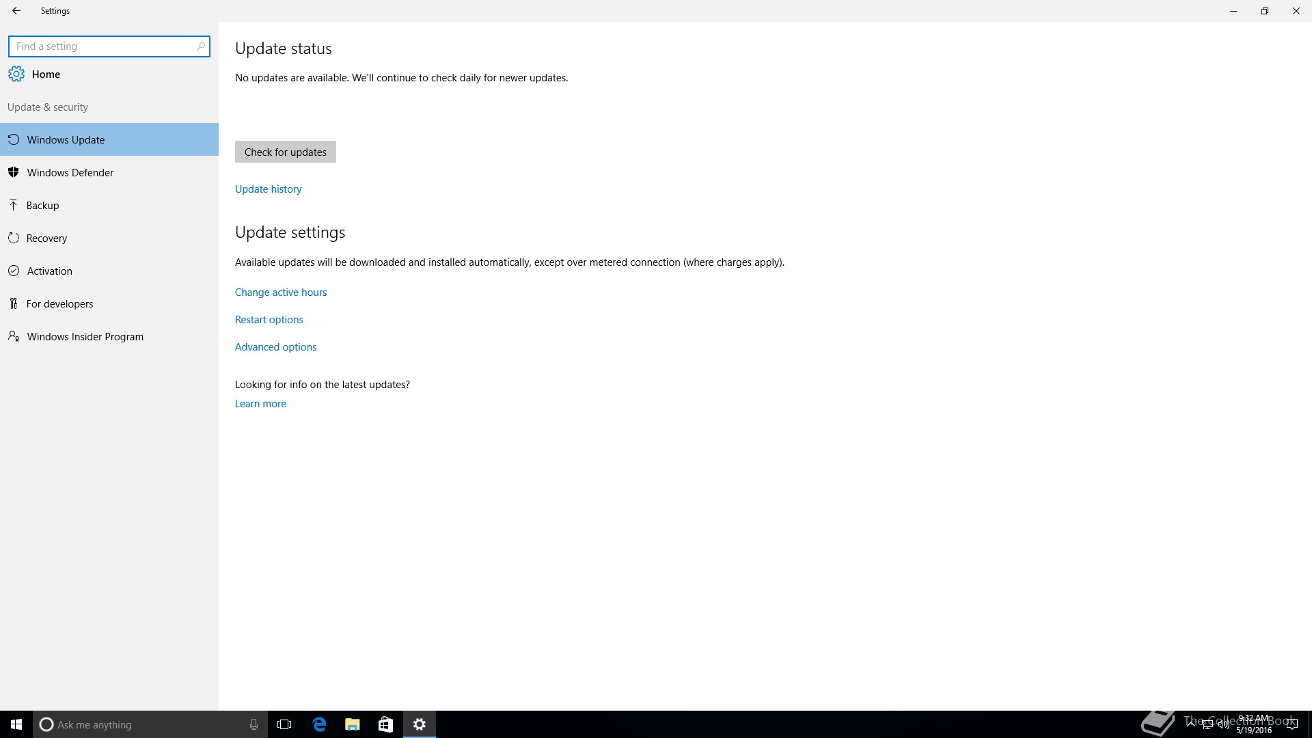Click the Settings gear on the taskbar
Screen dimensions: 1312x738
point(420,724)
